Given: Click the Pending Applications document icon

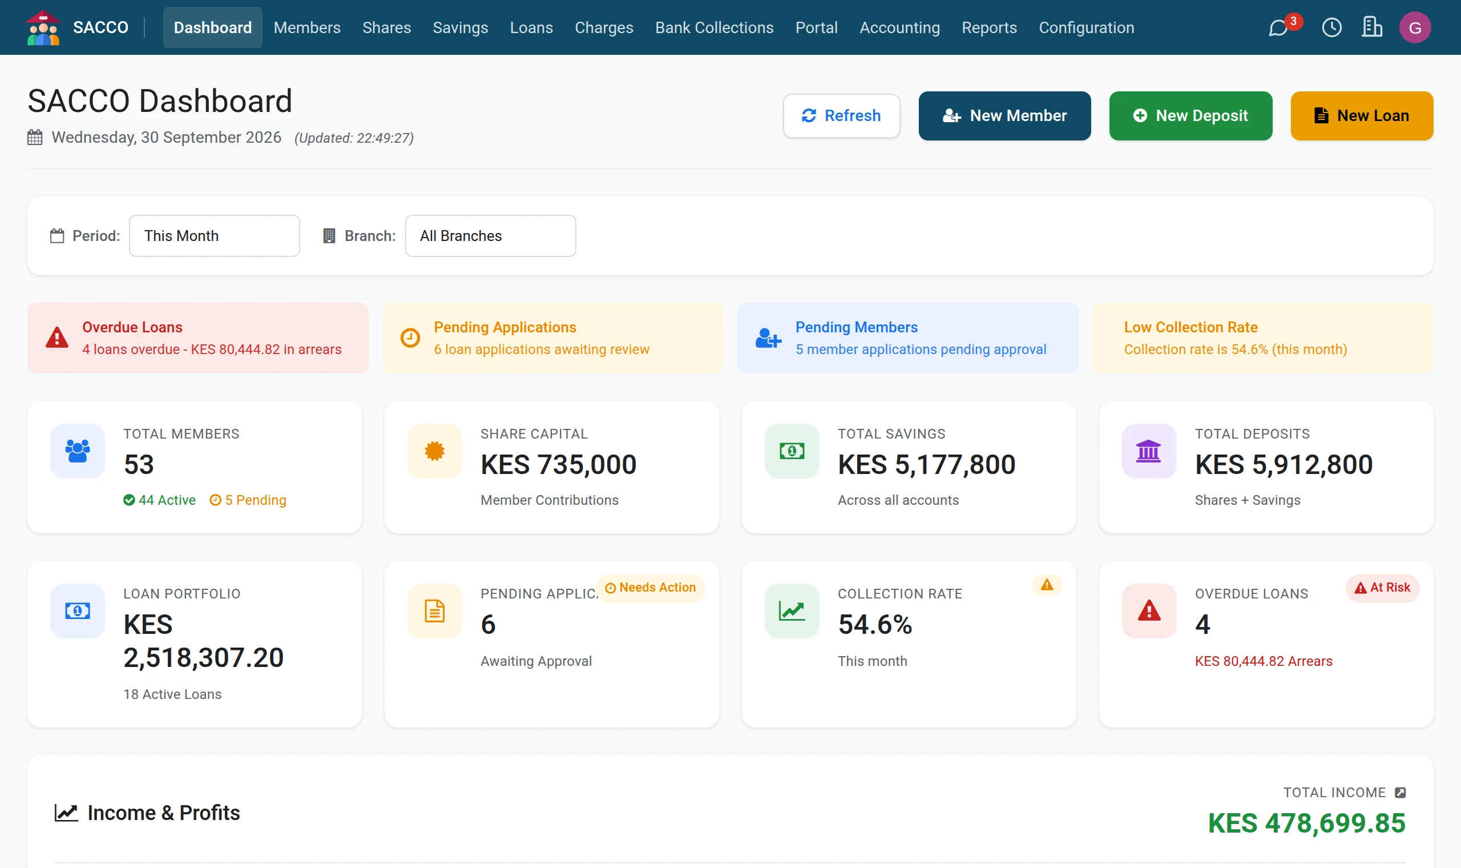Looking at the screenshot, I should 435,611.
